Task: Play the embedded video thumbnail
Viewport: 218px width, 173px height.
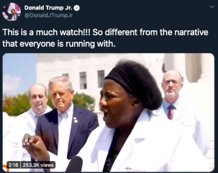Action: (109, 112)
